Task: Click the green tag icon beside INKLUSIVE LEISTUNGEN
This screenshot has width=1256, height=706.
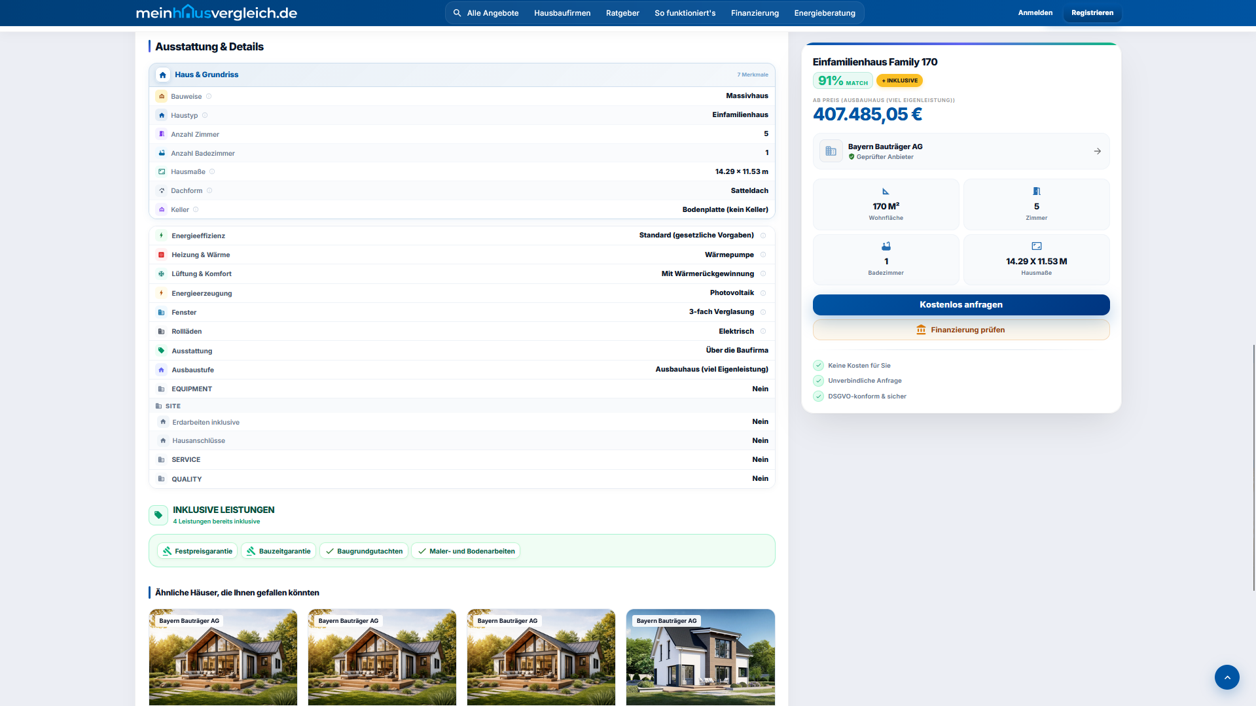Action: click(158, 515)
